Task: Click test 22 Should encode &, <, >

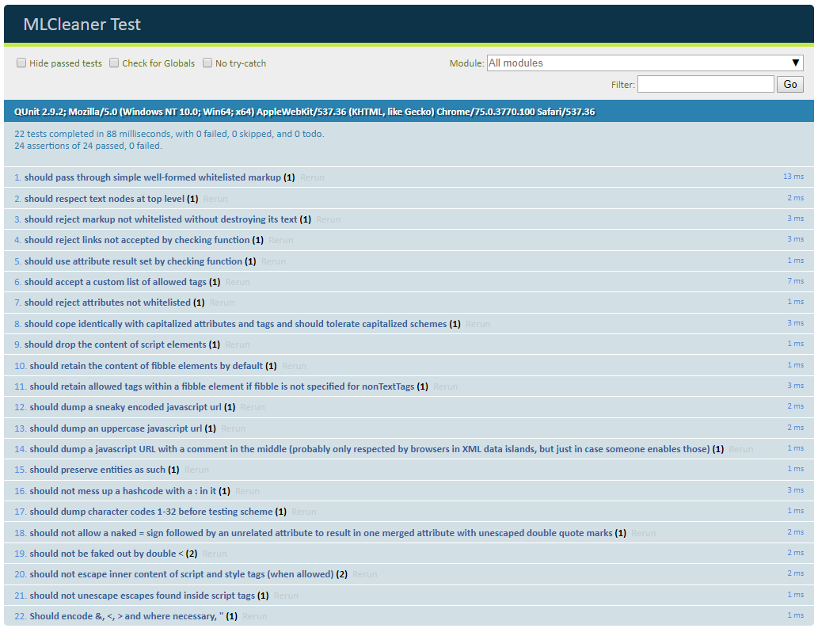Action: pos(126,616)
